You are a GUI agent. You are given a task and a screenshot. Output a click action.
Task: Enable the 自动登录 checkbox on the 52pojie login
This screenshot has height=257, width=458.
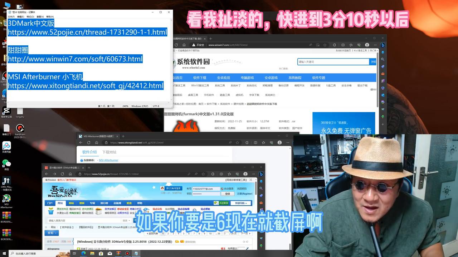point(222,188)
